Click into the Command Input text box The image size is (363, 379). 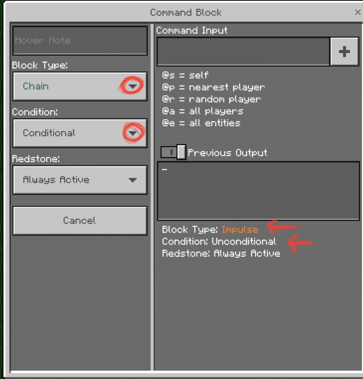pos(243,51)
